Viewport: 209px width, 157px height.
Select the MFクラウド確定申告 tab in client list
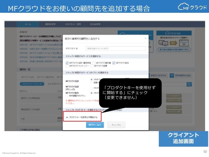[x=46, y=77]
